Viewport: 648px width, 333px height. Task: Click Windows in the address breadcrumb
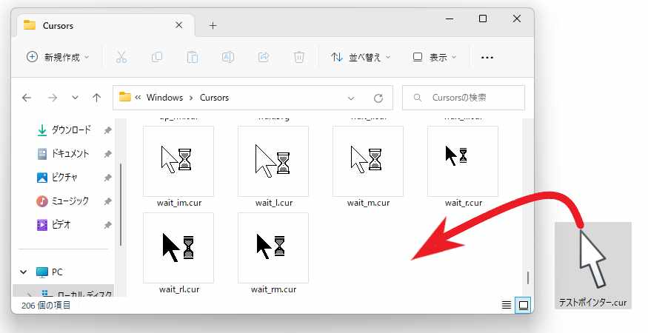164,98
